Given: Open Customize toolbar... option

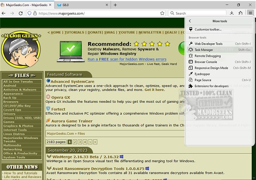Looking at the screenshot, I should coord(220,29).
